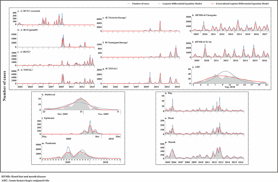The height and width of the screenshot is (182, 278).
Task: Click the grey 'Number of cases' legend marker
Action: (x=129, y=4)
